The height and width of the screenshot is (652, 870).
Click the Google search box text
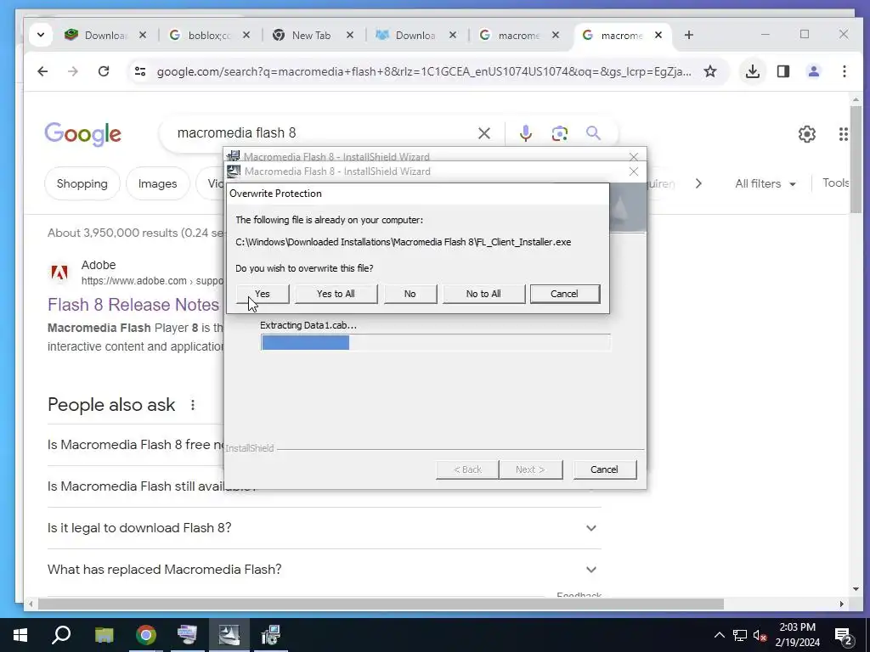pos(236,133)
